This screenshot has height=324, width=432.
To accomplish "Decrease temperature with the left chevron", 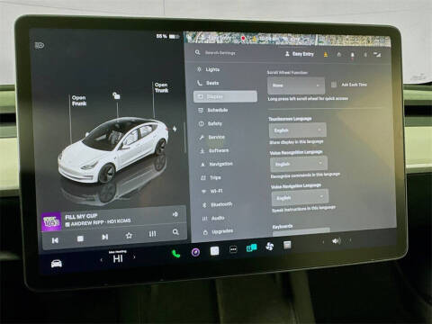I will pyautogui.click(x=102, y=260).
